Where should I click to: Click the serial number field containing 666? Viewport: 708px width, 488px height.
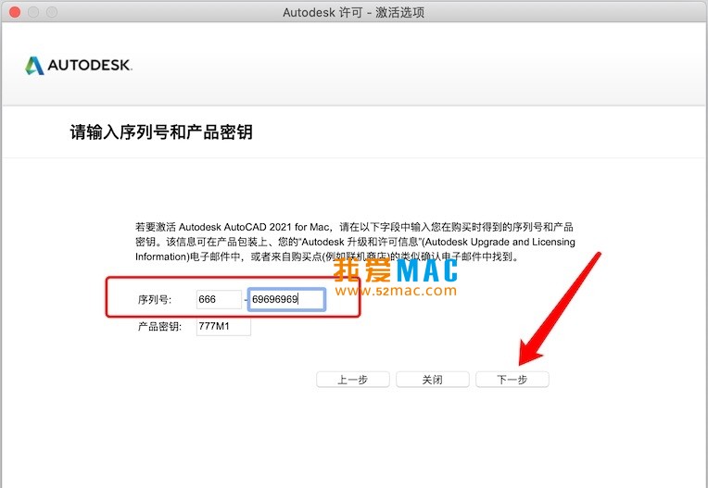[219, 299]
